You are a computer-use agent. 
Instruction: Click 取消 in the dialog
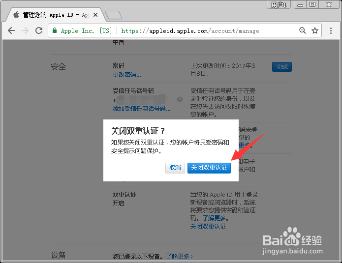175,168
